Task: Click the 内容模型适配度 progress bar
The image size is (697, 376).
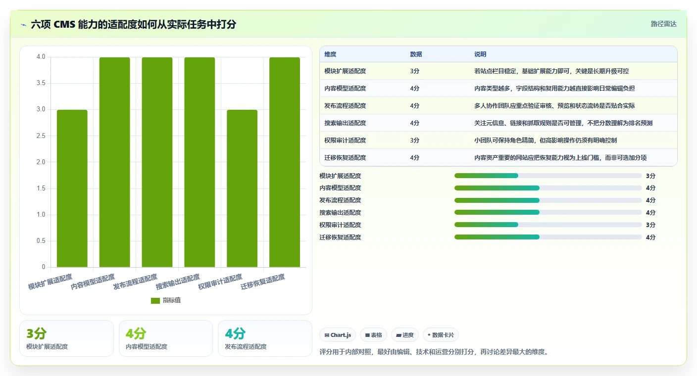Action: pos(548,188)
